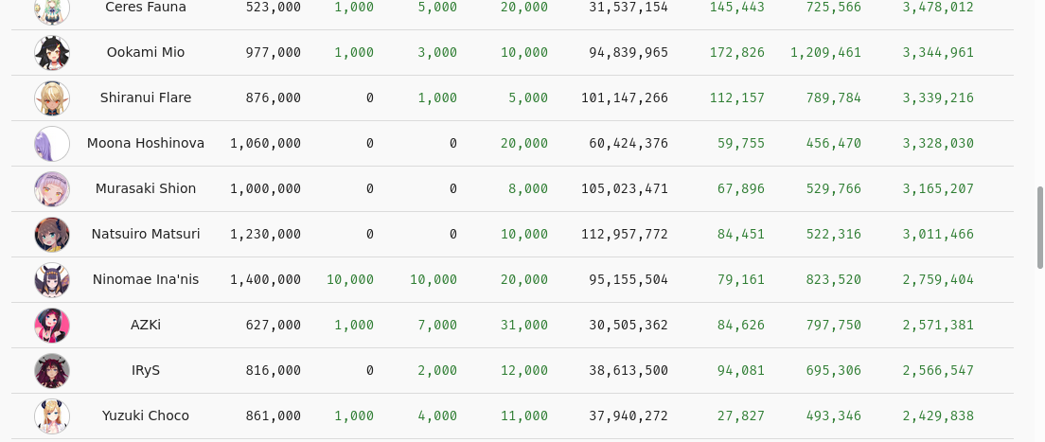Select the Ninomae Ina'nis name
The image size is (1045, 442).
146,280
